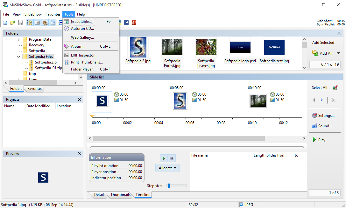Click the Add Selected button

click(323, 43)
